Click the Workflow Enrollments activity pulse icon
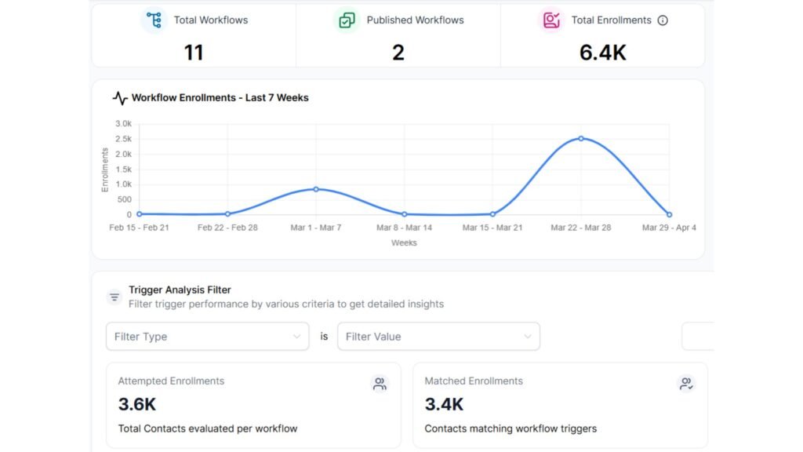803x452 pixels. pos(119,97)
